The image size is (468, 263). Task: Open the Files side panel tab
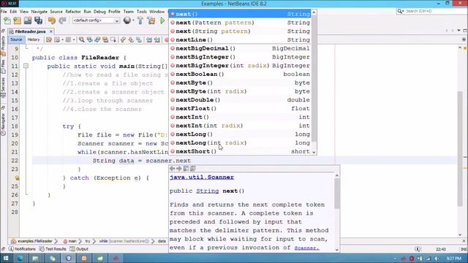point(3,66)
